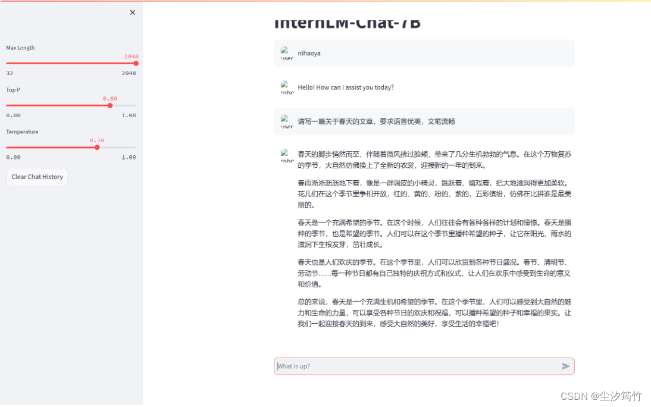Viewport: 651px width, 407px height.
Task: Click the reply paragraph beginning 春雨淅淅沥沥
Action: coord(434,194)
